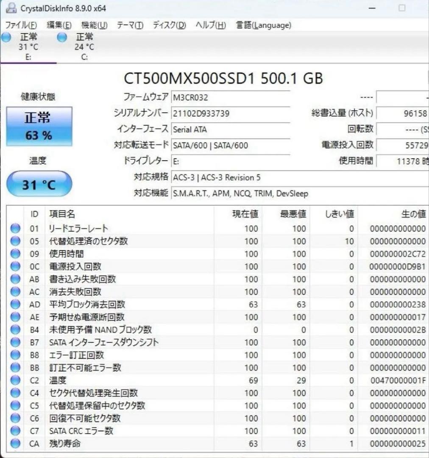Click the status dot for the 温度 attribute row
This screenshot has height=458, width=429.
coord(15,380)
